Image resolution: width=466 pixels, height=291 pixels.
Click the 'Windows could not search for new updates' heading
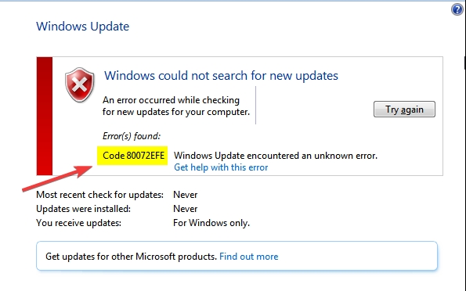click(x=221, y=76)
